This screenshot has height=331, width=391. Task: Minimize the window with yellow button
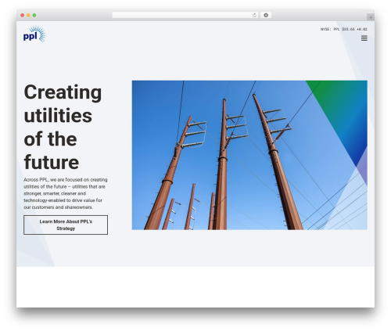[28, 16]
